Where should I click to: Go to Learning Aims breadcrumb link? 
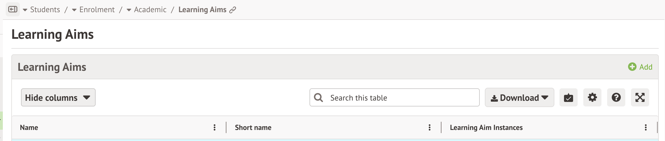pyautogui.click(x=202, y=10)
